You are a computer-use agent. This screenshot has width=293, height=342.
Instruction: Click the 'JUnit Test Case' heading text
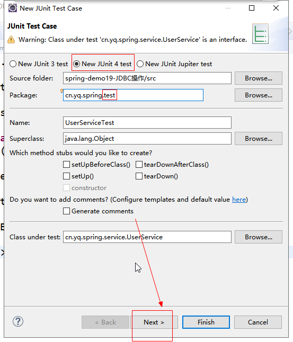[x=32, y=26]
